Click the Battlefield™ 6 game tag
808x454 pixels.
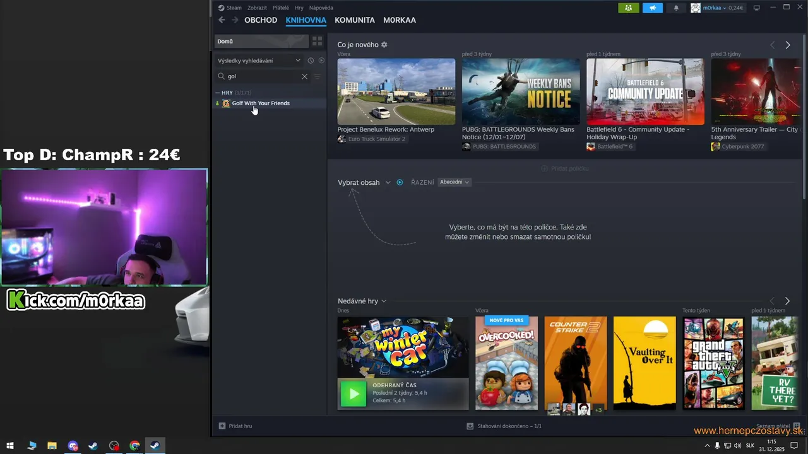click(610, 146)
